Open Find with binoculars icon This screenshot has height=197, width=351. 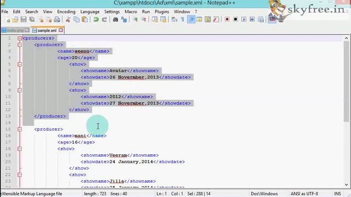[115, 20]
